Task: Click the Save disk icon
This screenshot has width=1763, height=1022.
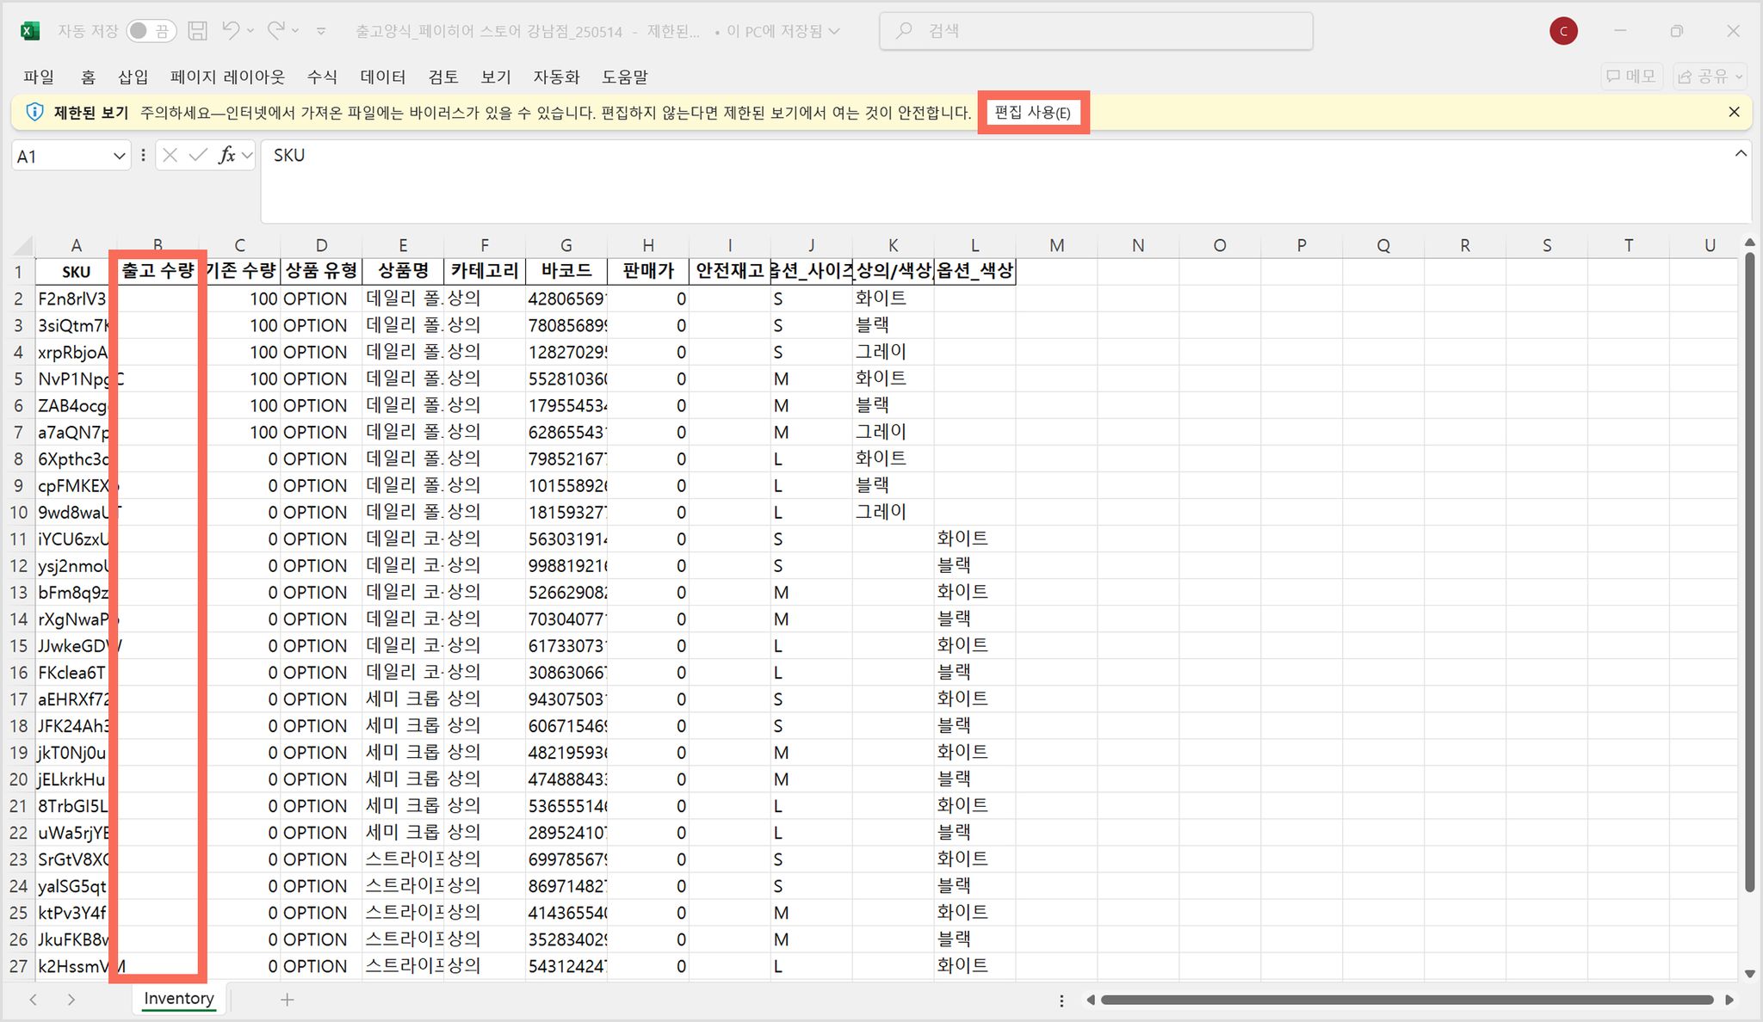Action: coord(198,31)
